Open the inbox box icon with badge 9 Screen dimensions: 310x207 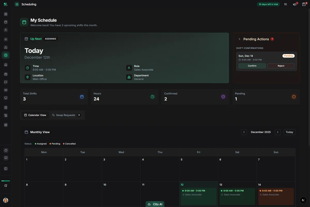304,4
